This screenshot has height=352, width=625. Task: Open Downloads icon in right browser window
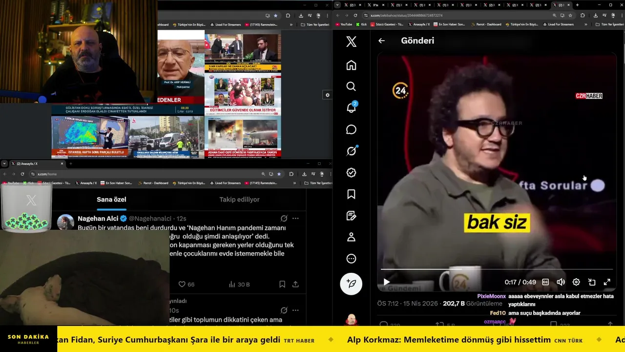tap(595, 15)
